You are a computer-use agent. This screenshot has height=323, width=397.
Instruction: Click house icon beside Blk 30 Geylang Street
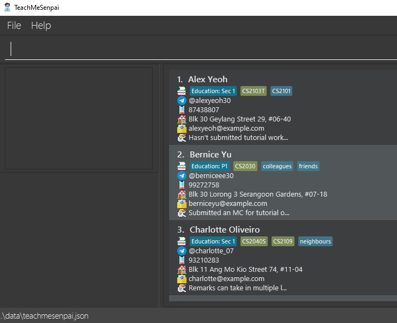pos(182,119)
